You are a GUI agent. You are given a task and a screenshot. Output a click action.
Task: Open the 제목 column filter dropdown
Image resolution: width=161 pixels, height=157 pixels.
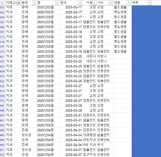click(150, 3)
